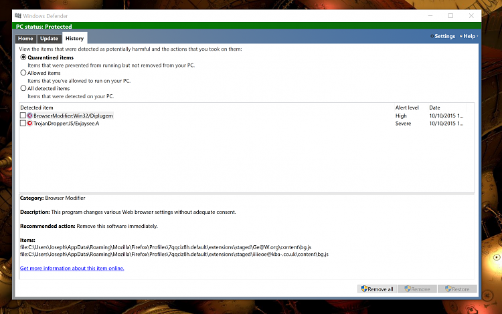
Task: Click the 'High' alert level cell
Action: click(401, 116)
